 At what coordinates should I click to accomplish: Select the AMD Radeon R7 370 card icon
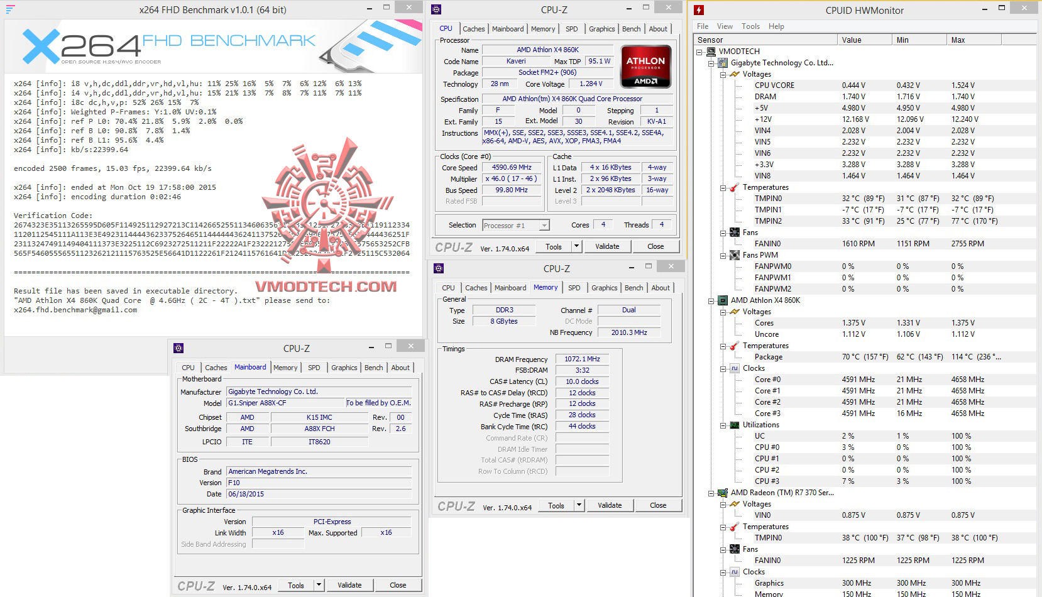point(723,493)
